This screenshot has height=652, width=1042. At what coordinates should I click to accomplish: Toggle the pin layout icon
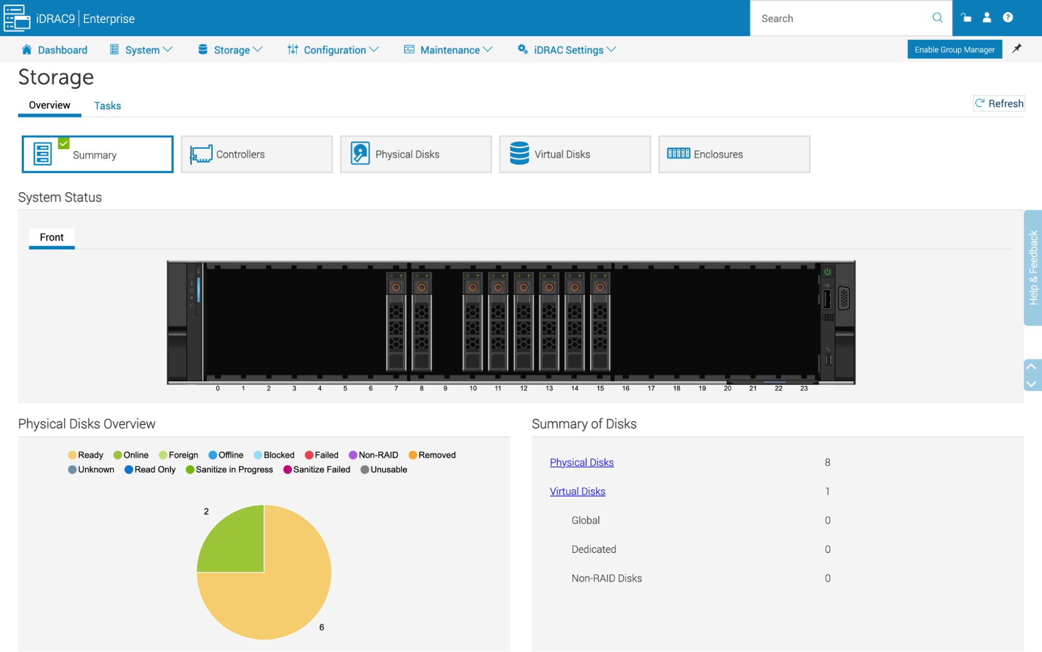tap(1016, 49)
